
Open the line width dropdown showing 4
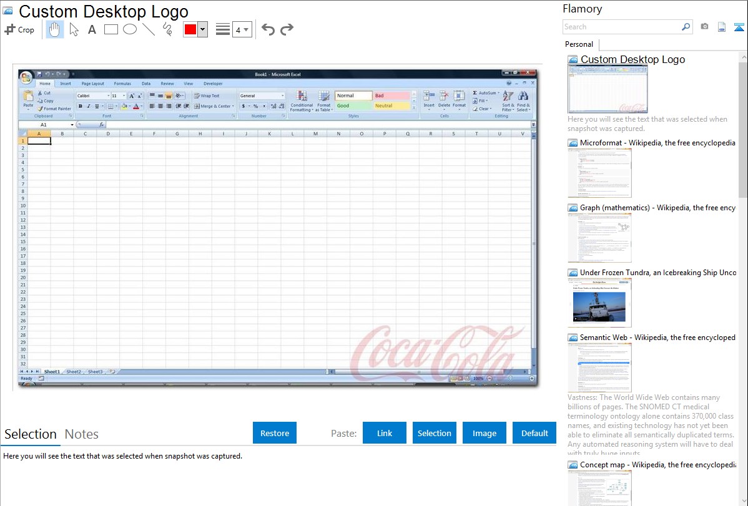tap(242, 29)
